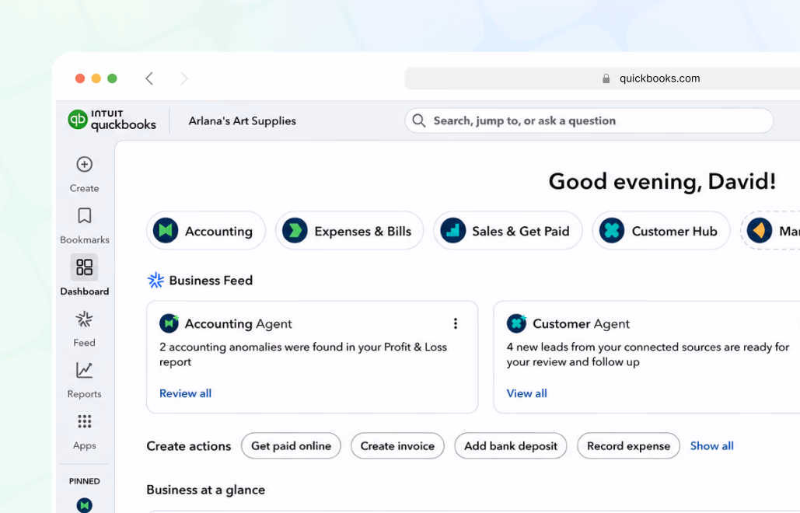Click the Customer Agent new leads message

(648, 354)
